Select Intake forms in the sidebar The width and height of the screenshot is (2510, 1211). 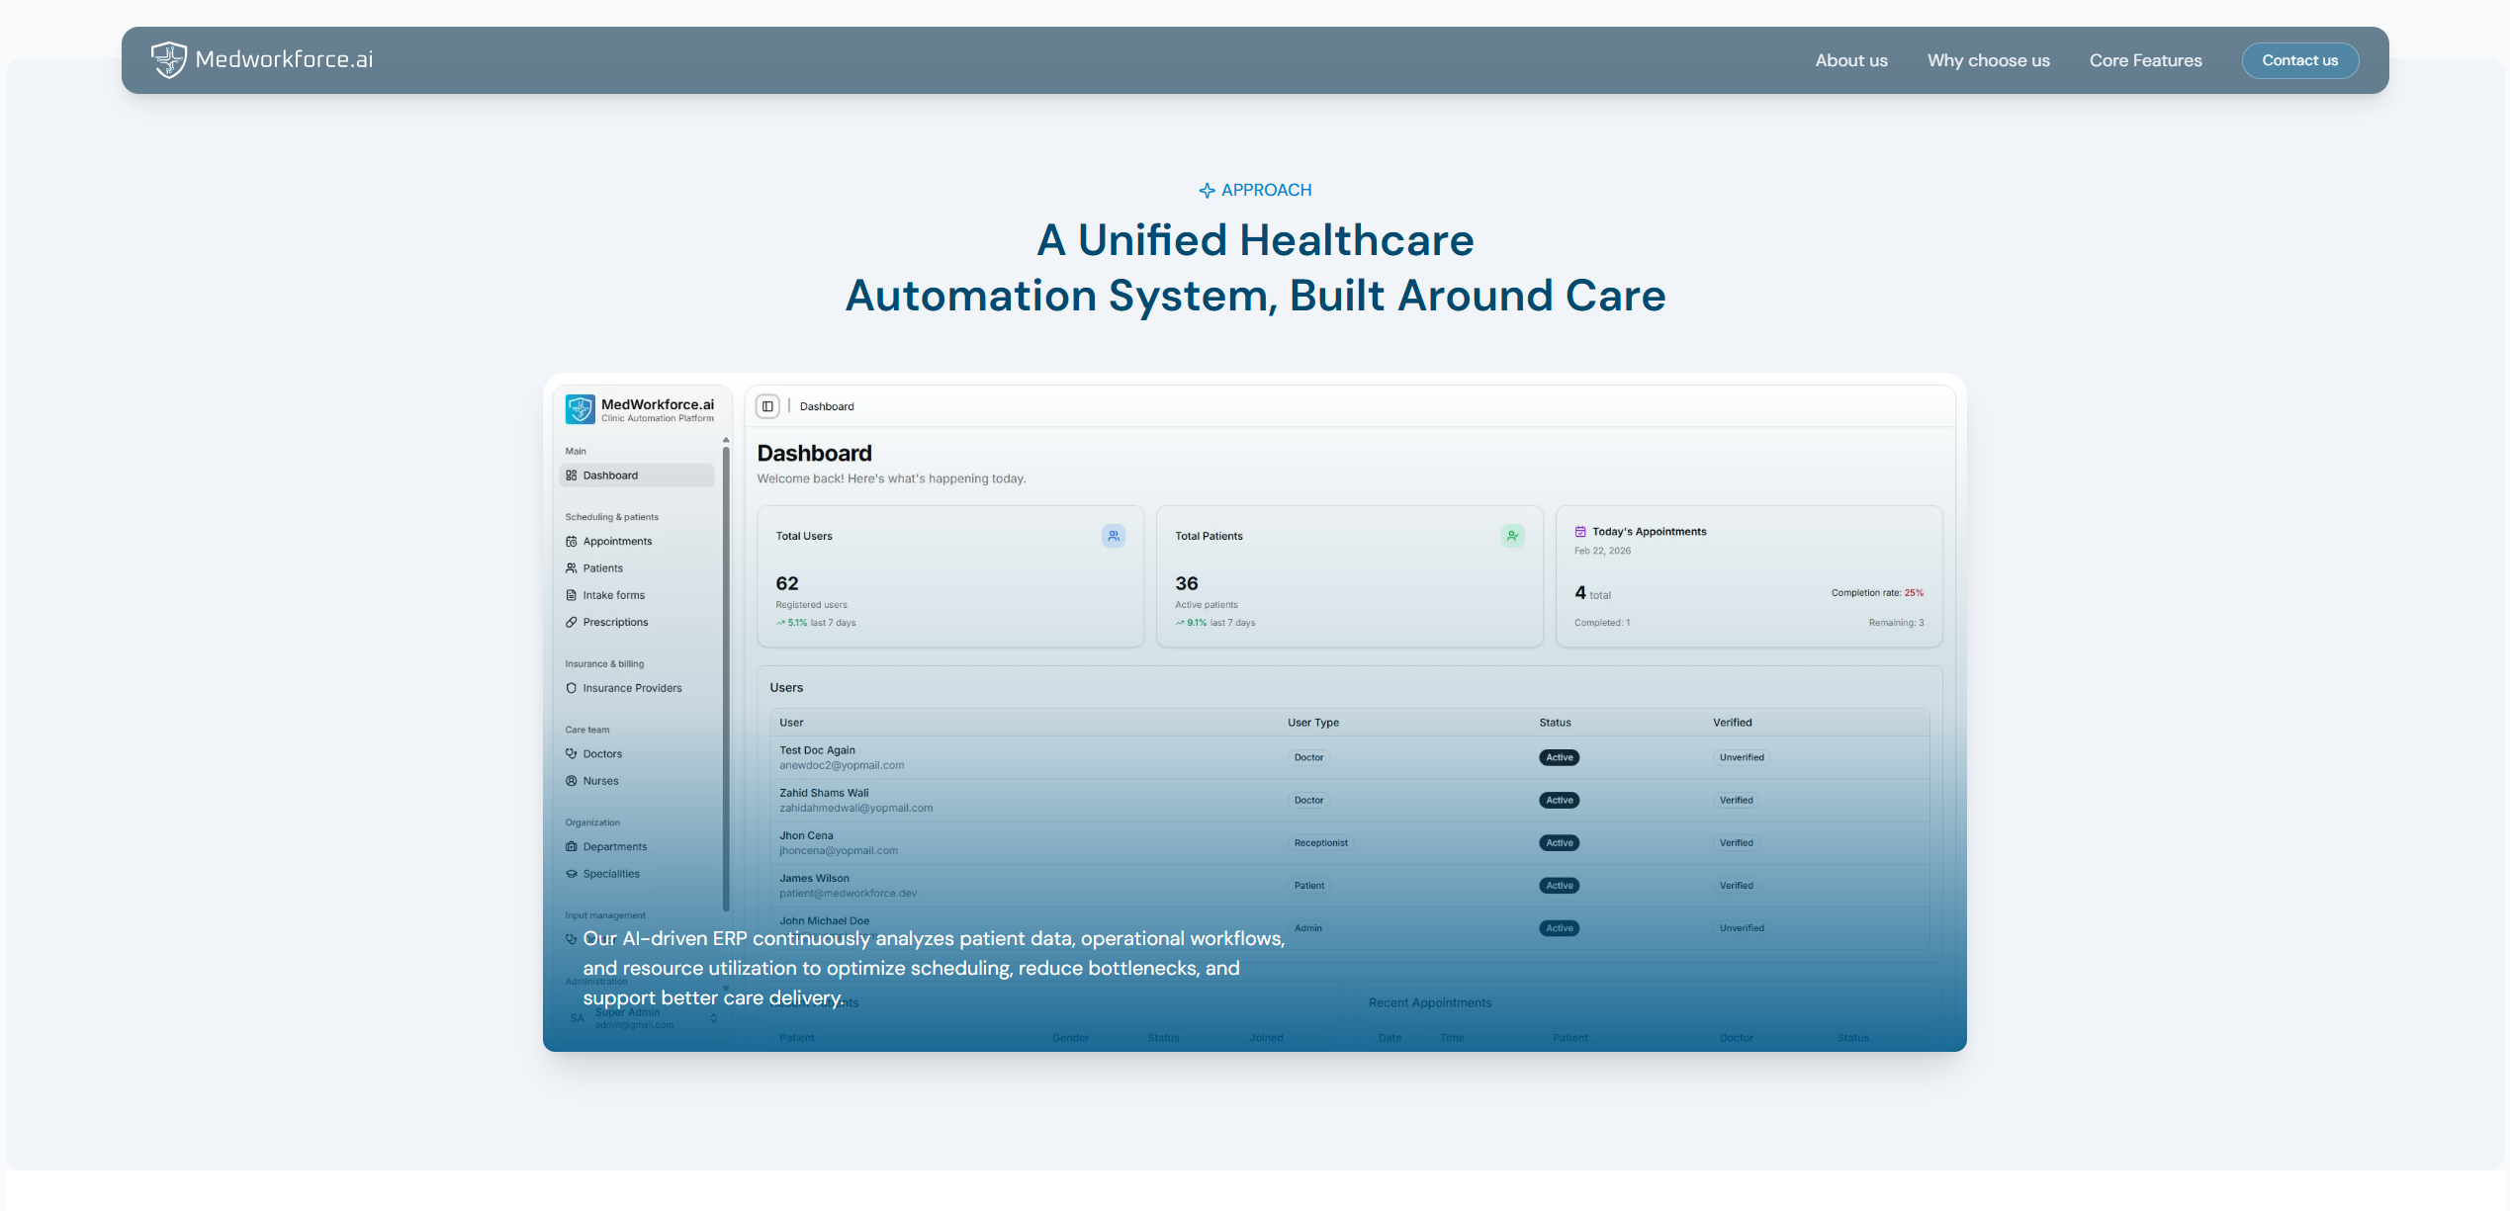click(613, 595)
